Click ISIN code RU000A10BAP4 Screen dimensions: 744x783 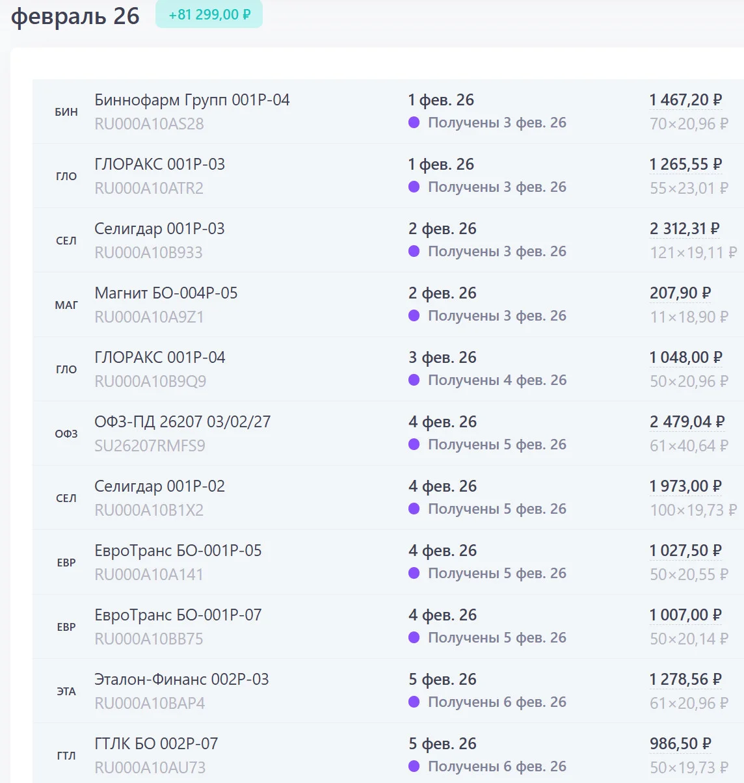150,703
